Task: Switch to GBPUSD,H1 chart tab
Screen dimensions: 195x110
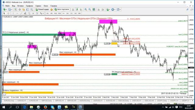Action: pos(59,101)
